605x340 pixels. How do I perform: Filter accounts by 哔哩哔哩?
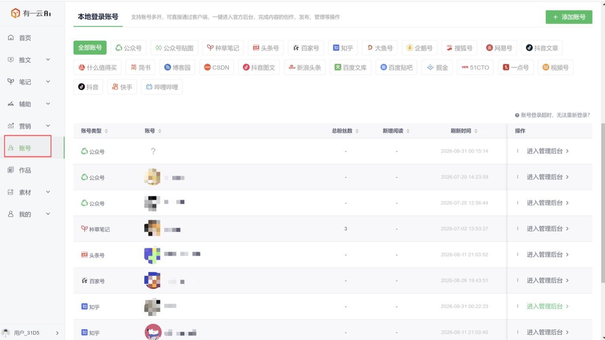click(x=162, y=87)
